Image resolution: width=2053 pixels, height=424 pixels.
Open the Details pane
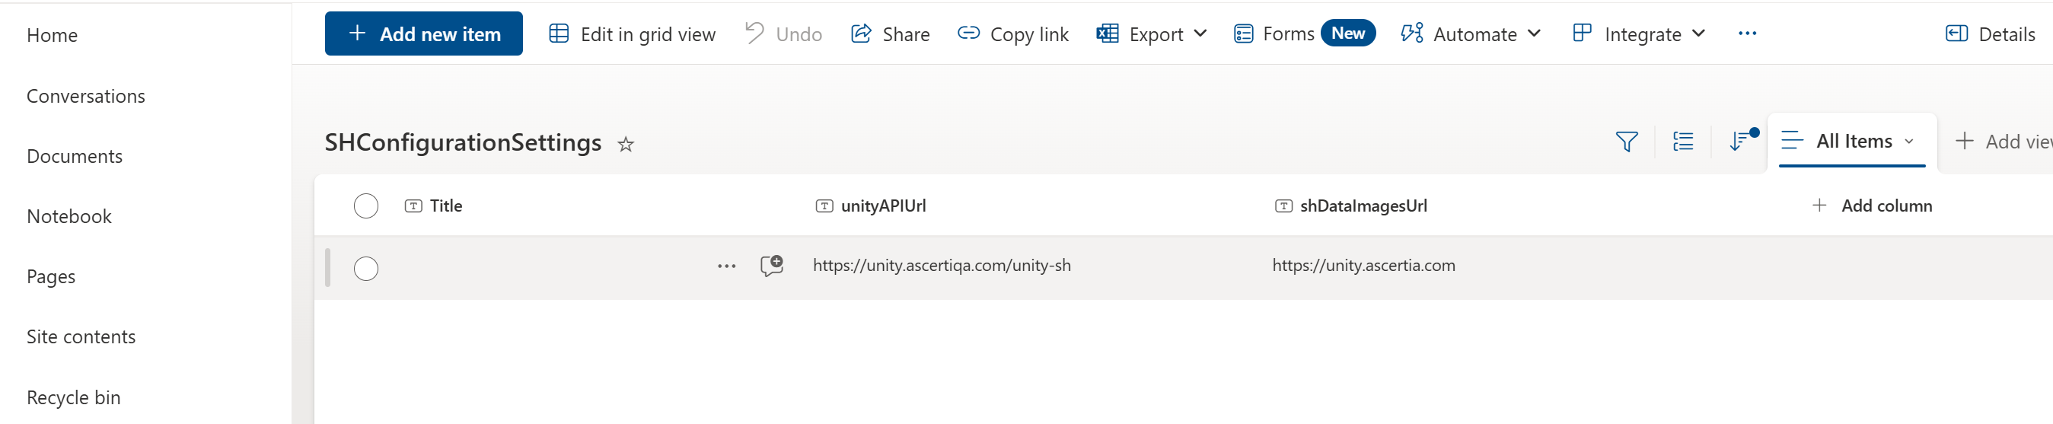point(1990,33)
